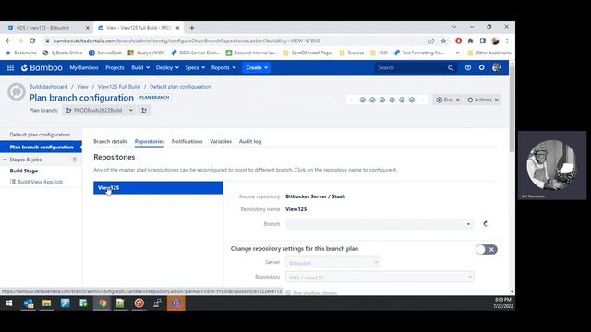Screen dimensions: 591x332
Task: Switch to the Branch details tab
Action: coord(110,141)
